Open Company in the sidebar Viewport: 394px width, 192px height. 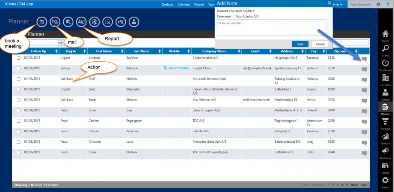point(386,80)
